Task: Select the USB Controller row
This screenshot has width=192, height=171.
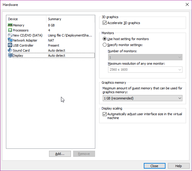Action: coord(51,45)
